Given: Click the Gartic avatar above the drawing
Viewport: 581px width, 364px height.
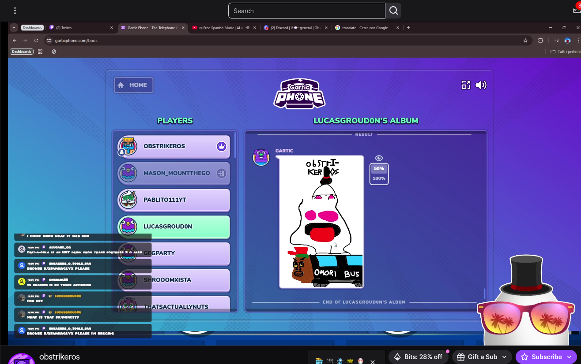Looking at the screenshot, I should 261,157.
